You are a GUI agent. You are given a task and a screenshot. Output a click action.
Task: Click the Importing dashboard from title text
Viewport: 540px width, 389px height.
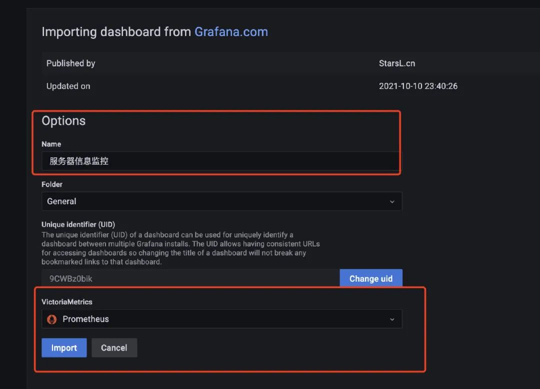click(x=116, y=32)
